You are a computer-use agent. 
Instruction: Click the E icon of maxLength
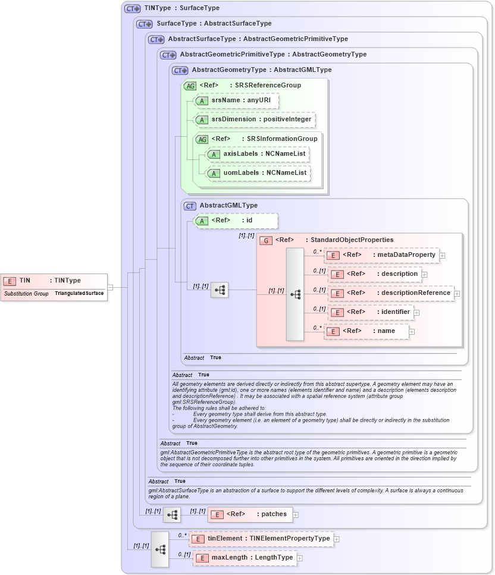[x=202, y=558]
